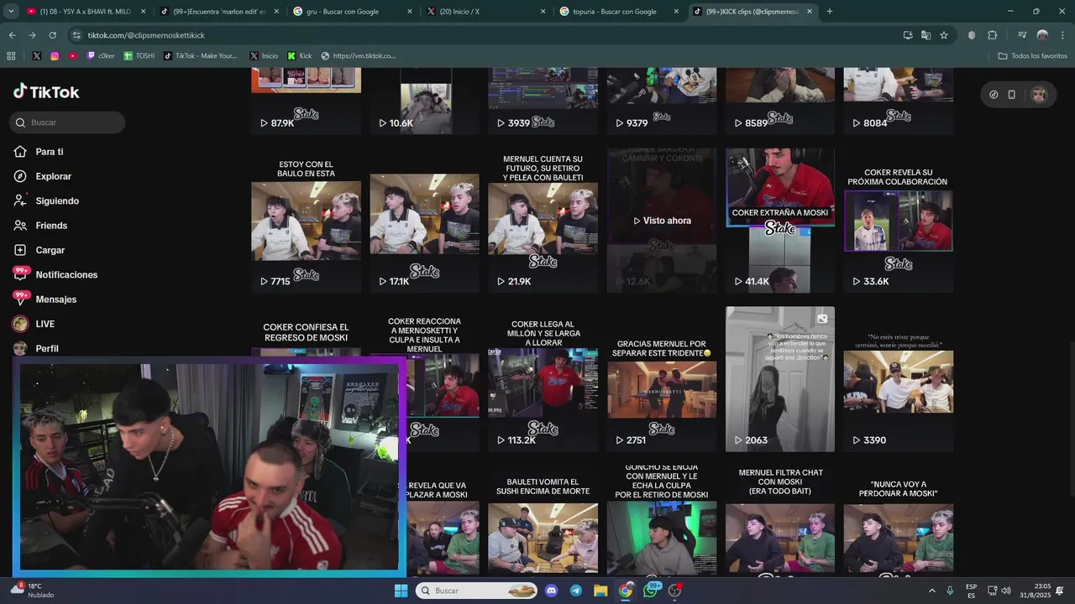Click the TikTok logo
1075x604 pixels.
click(x=46, y=92)
